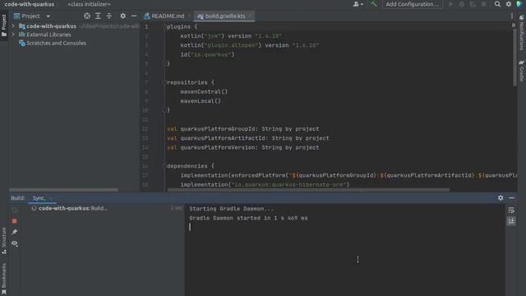Open Search Everywhere magnifier
Image resolution: width=526 pixels, height=296 pixels.
[x=497, y=4]
